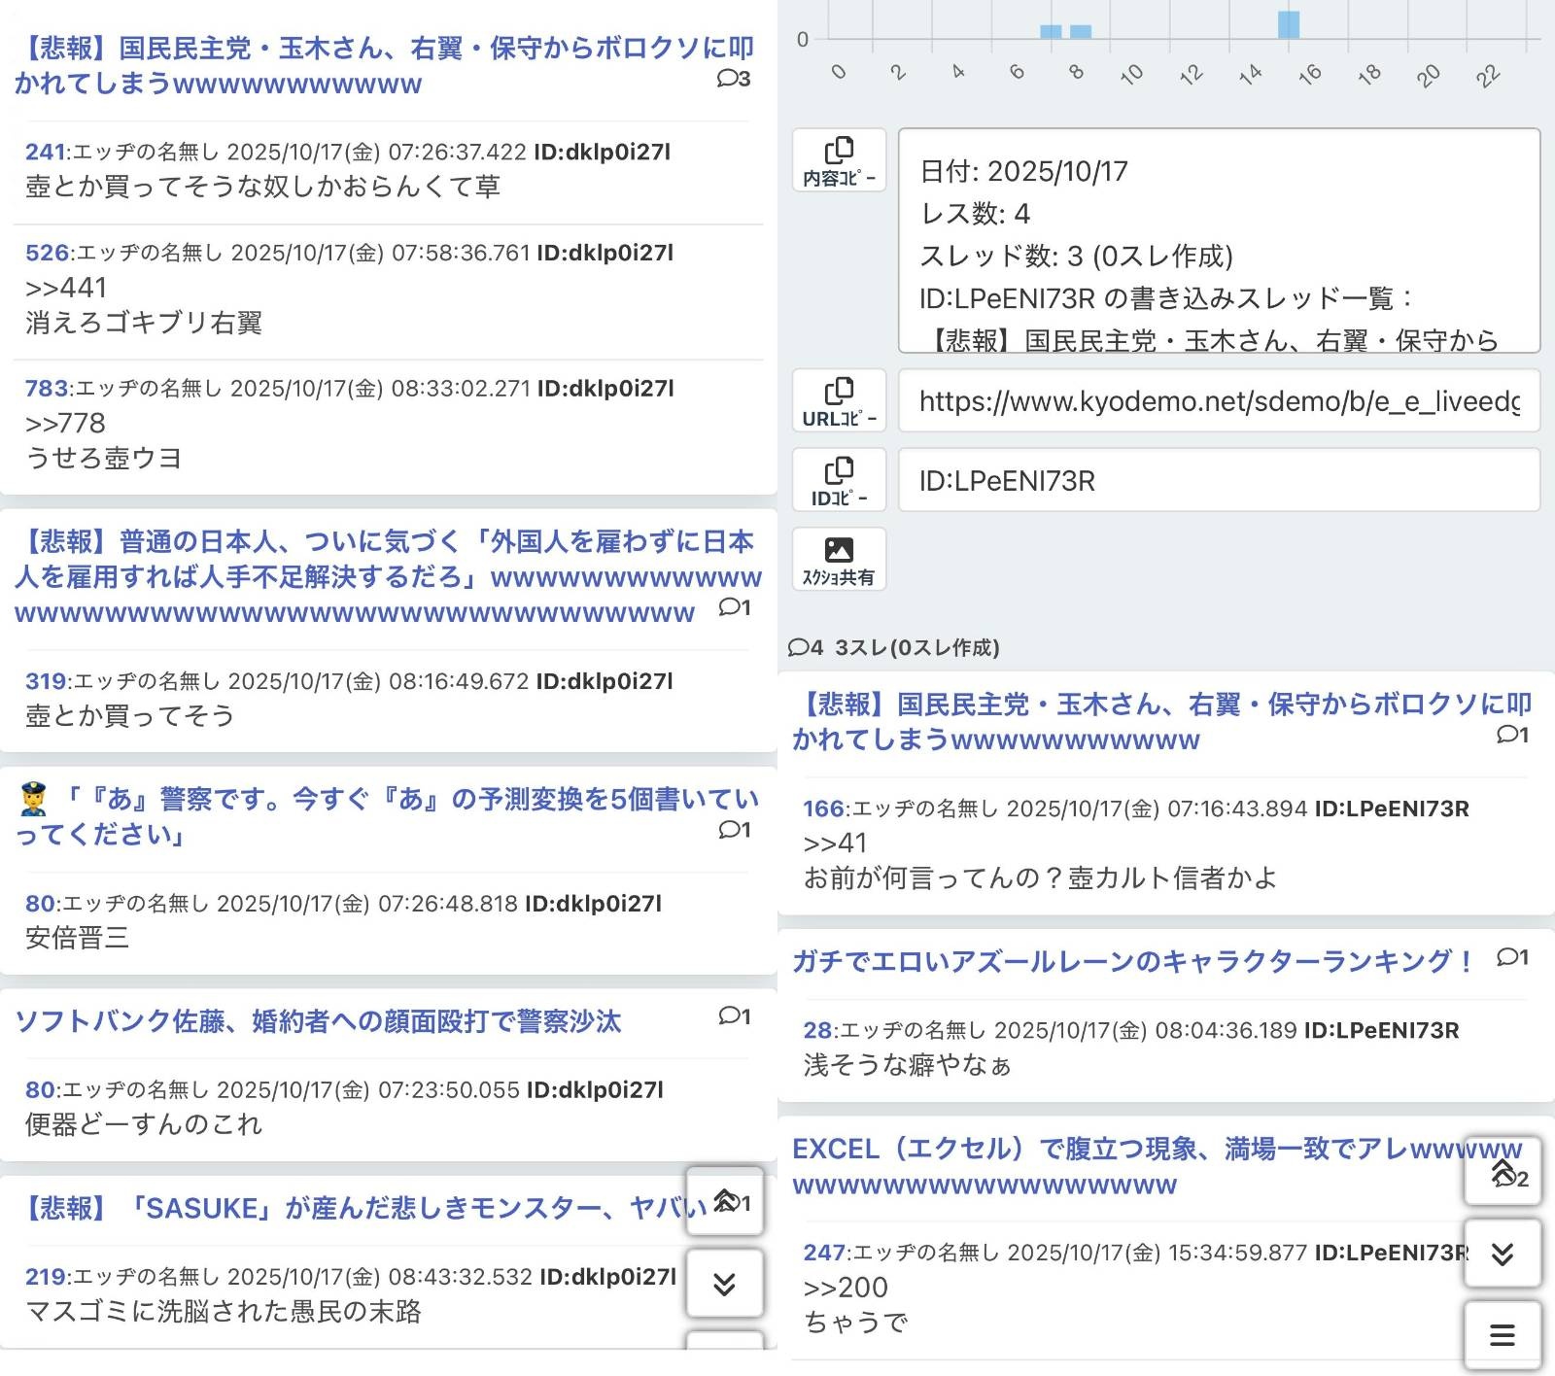The image size is (1555, 1376).
Task: Tap the double-chevron up button over the SASUKE thread
Action: point(724,1201)
